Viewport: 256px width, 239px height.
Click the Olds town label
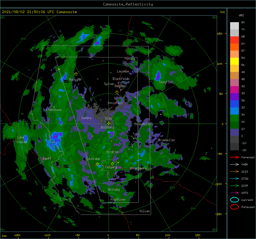pyautogui.click(x=108, y=119)
